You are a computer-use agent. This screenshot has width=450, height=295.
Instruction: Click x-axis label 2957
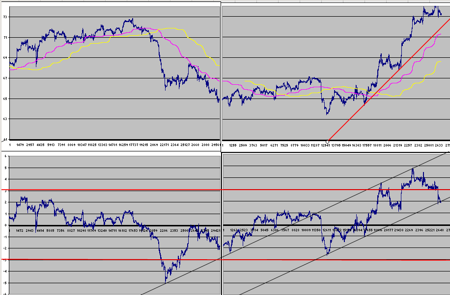[30, 145]
